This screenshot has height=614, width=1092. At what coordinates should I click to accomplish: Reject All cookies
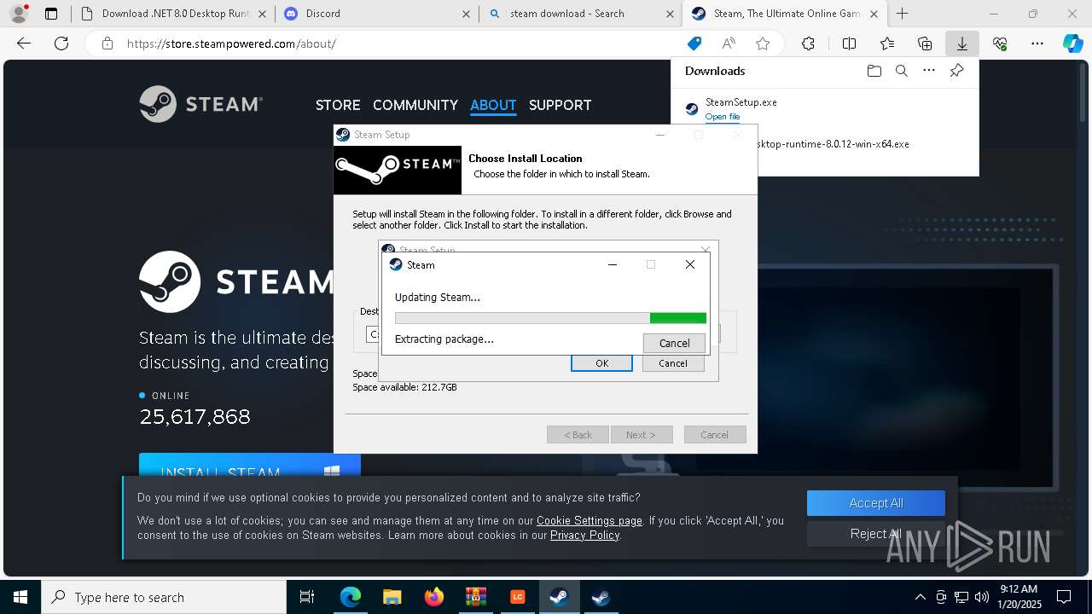point(876,534)
